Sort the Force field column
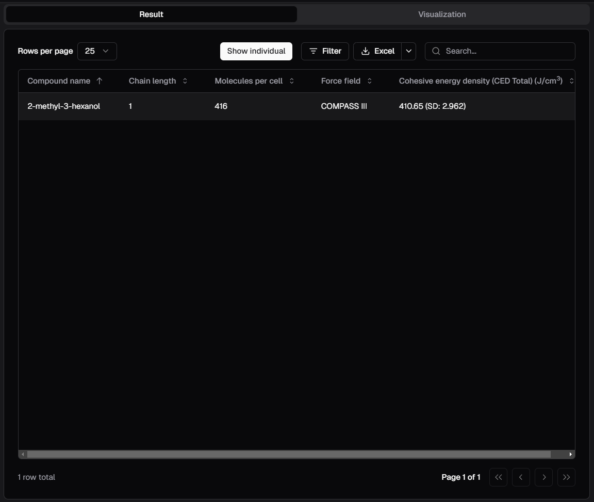 [370, 81]
